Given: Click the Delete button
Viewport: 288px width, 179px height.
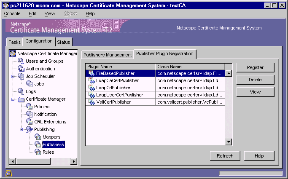Looking at the screenshot, I should (x=255, y=80).
